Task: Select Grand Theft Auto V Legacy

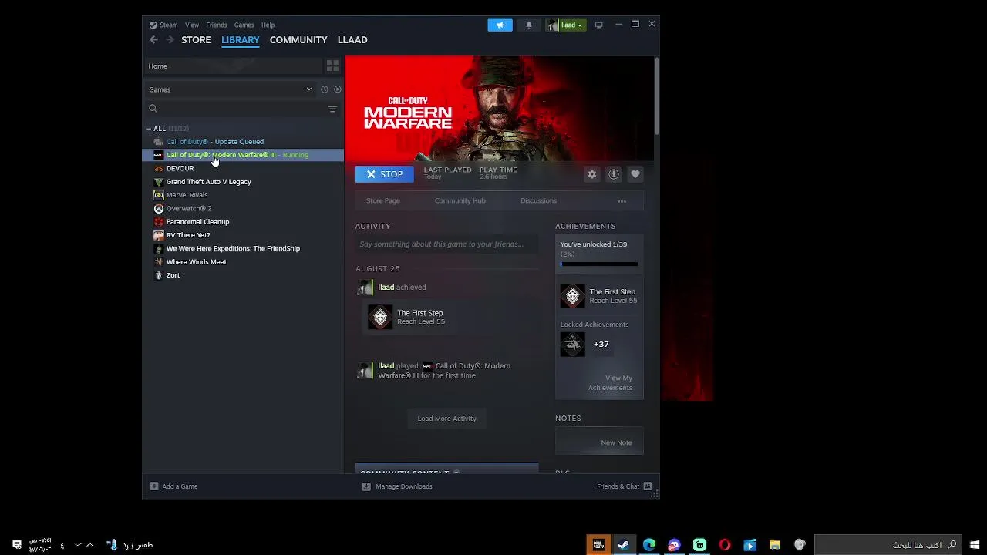Action: [x=243, y=182]
